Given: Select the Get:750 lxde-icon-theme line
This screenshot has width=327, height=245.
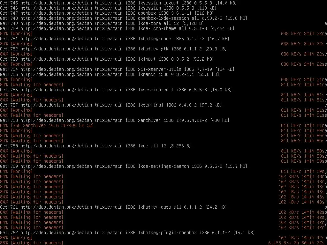Looking at the screenshot, I should tap(117, 28).
